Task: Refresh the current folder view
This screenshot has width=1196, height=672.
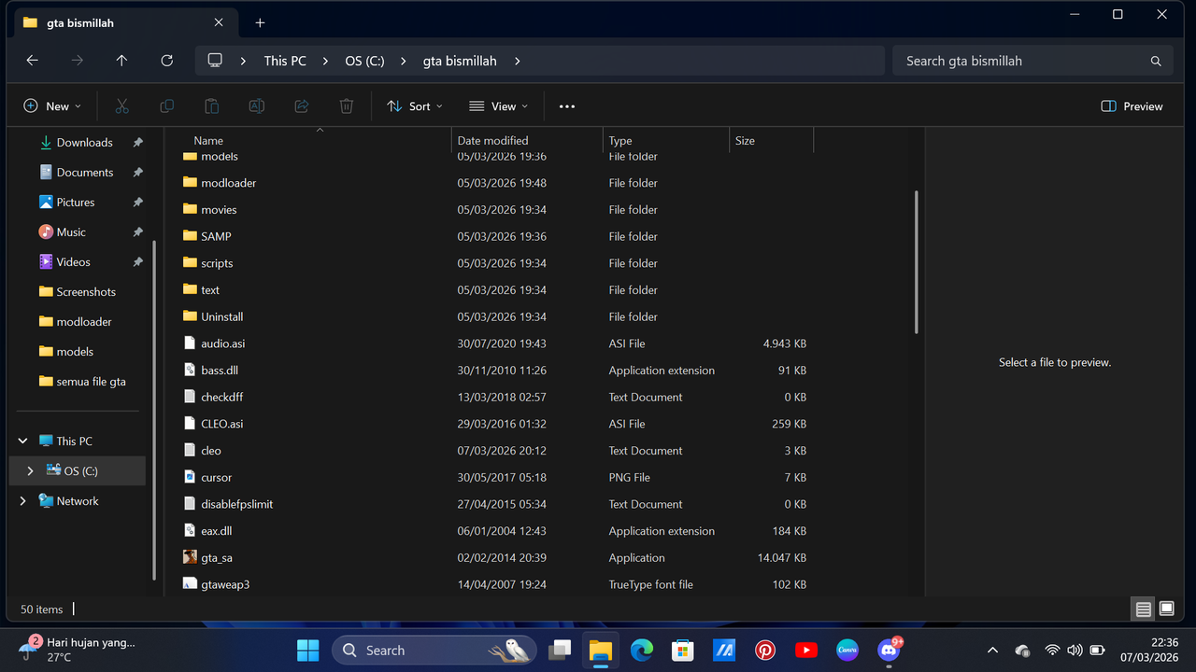Action: [x=166, y=61]
